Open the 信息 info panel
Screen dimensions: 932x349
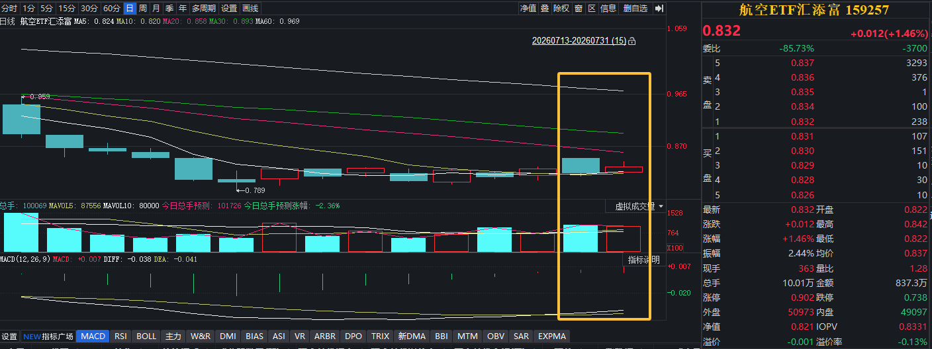(x=608, y=9)
